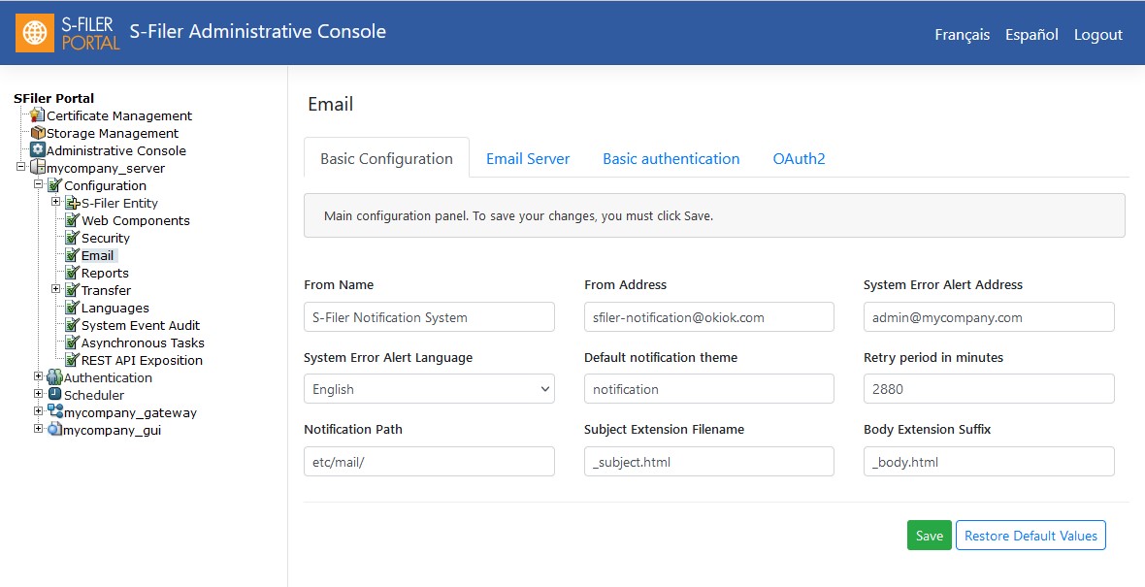Click the Transfer checklist icon

pos(73,290)
